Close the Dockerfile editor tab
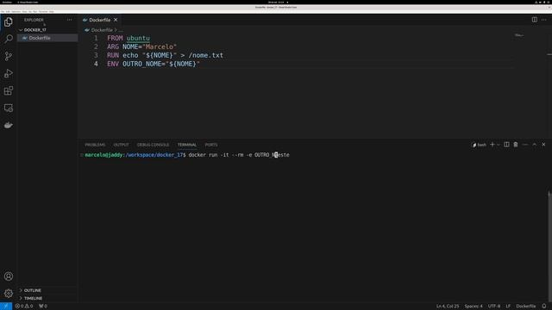Viewport: 552px width, 310px height. (116, 20)
